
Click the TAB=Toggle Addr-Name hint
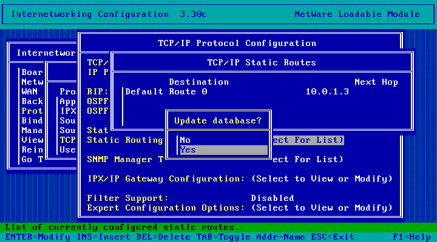click(x=251, y=237)
